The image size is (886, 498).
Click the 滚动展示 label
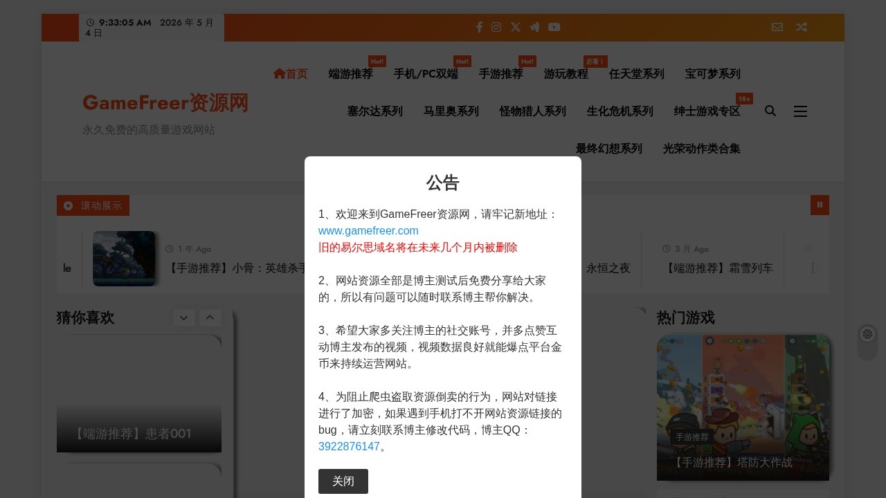coord(93,205)
